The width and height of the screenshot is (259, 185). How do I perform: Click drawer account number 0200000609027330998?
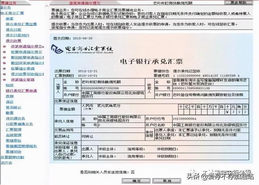(100, 88)
